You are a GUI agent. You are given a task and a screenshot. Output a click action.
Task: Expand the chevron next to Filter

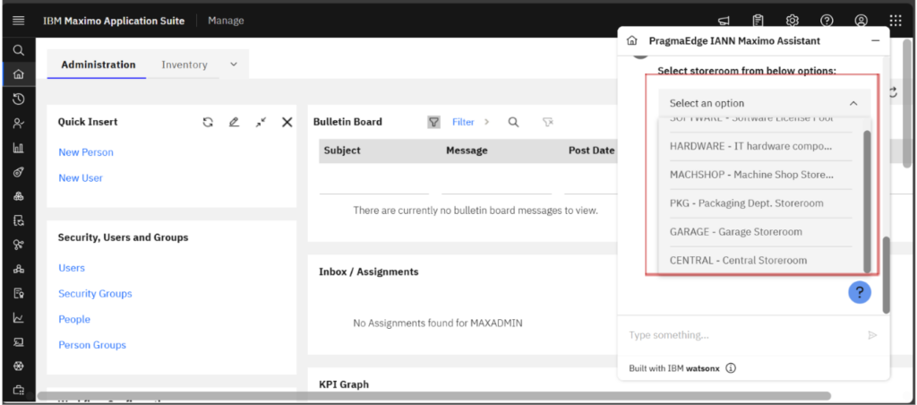tap(486, 122)
